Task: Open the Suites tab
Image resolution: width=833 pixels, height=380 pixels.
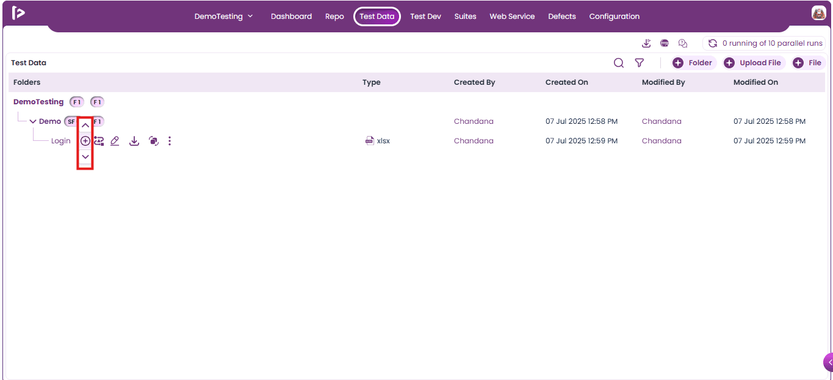Action: [465, 16]
